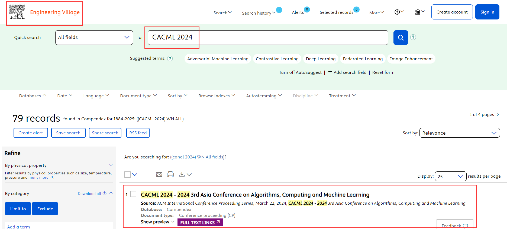
Task: Open the Autostemming menu
Action: (x=264, y=96)
